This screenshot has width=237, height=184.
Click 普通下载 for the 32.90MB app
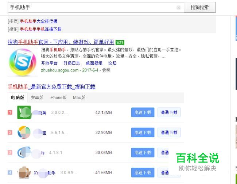coord(169,132)
